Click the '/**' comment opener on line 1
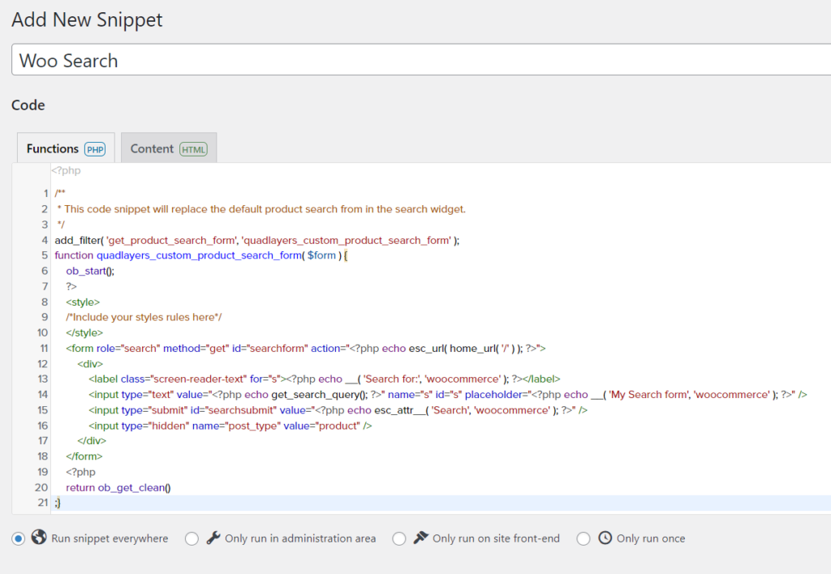Viewport: 831px width, 574px height. pos(60,193)
